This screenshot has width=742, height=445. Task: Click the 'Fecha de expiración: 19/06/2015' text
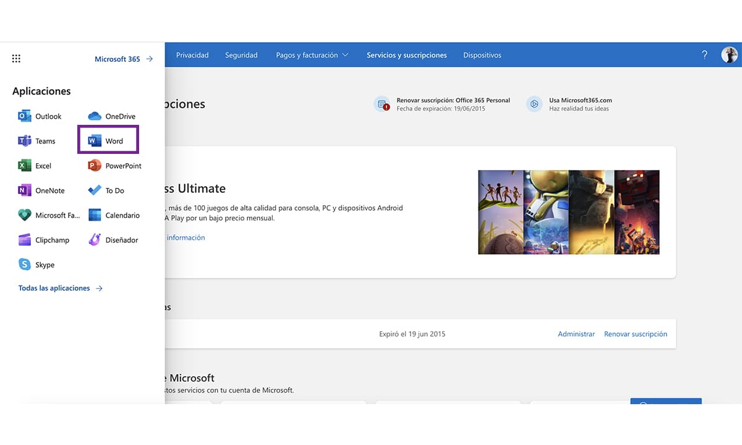click(x=441, y=109)
